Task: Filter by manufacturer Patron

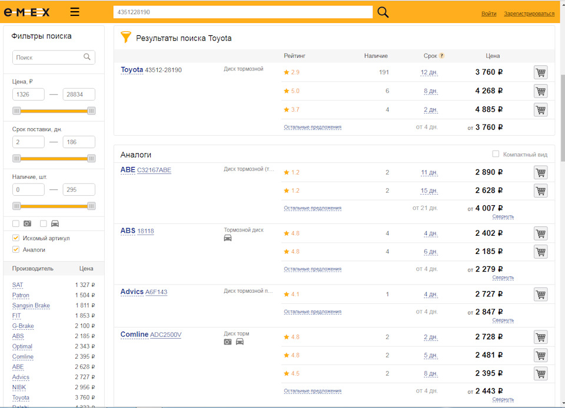Action: pyautogui.click(x=21, y=295)
